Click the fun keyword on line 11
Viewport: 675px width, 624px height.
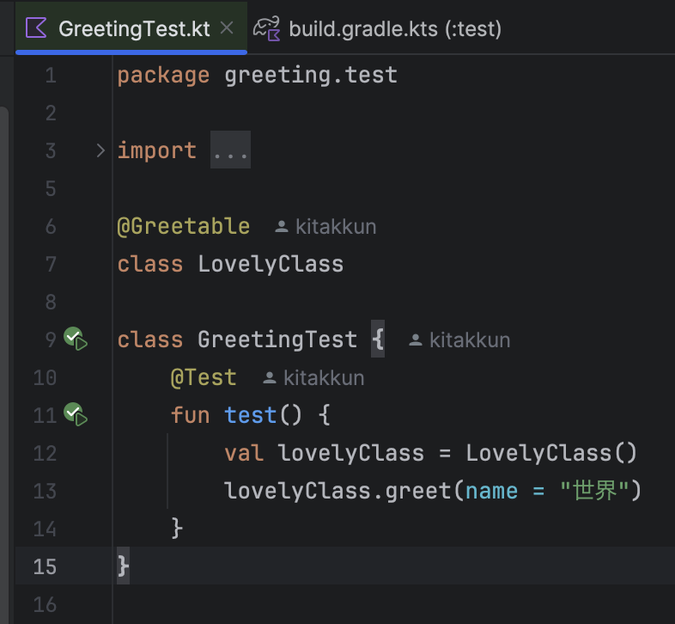point(191,415)
